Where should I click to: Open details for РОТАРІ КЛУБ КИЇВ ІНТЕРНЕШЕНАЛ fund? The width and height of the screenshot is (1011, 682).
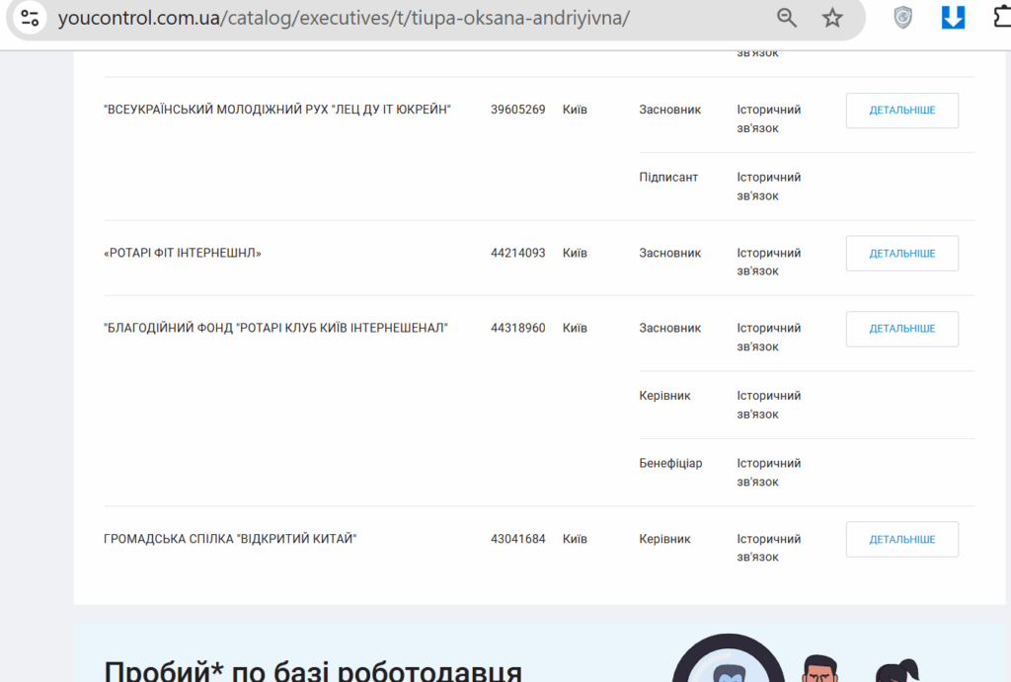902,329
